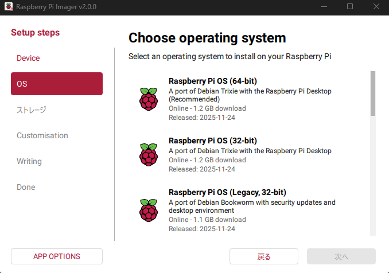Click the Raspberry Pi Imager title bar icon
The height and width of the screenshot is (273, 389).
(8, 6)
